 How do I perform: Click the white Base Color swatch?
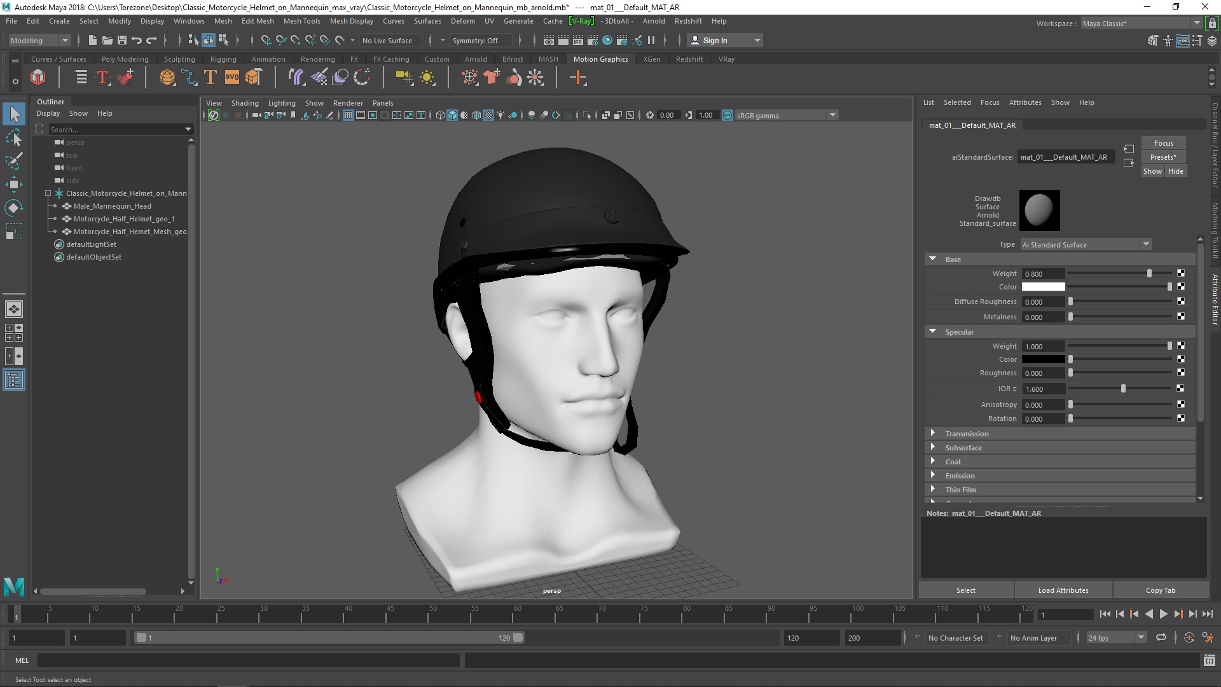coord(1043,287)
